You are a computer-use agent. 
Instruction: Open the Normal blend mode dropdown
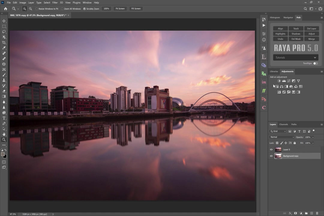[x=282, y=137]
